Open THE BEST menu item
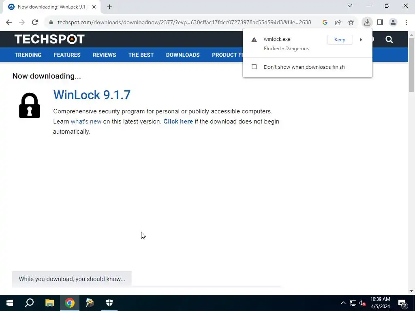 [141, 55]
